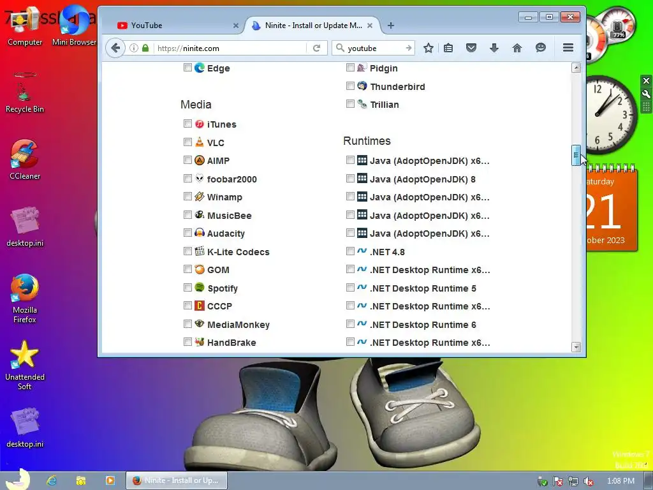The width and height of the screenshot is (653, 490).
Task: Click the Firefox back arrow button
Action: coord(115,48)
